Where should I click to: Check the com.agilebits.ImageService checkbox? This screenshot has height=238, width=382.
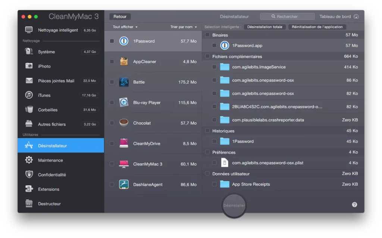point(214,67)
